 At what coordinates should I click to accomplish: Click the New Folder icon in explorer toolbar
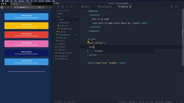[x=63, y=7]
